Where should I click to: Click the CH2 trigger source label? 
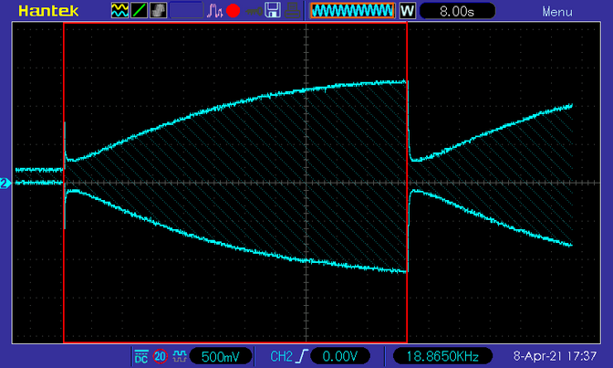click(281, 356)
